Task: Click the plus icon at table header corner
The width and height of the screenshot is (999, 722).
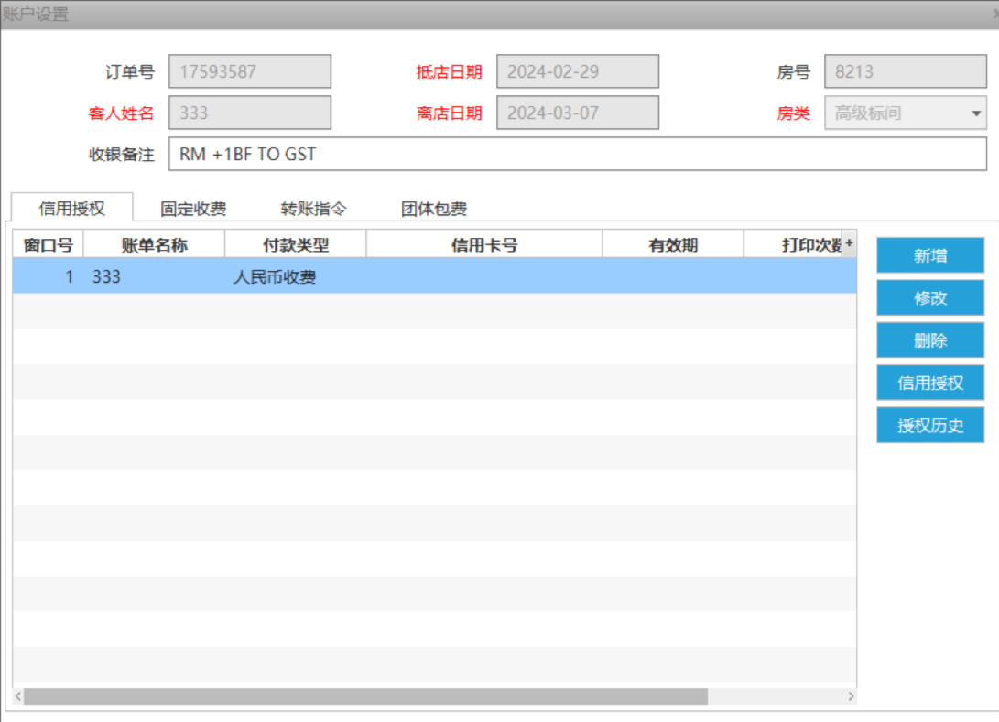Action: (849, 243)
